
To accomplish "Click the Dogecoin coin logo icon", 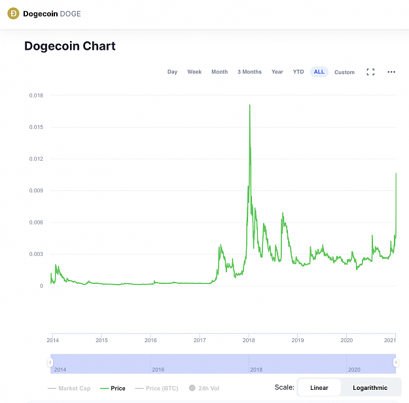I will coord(13,14).
